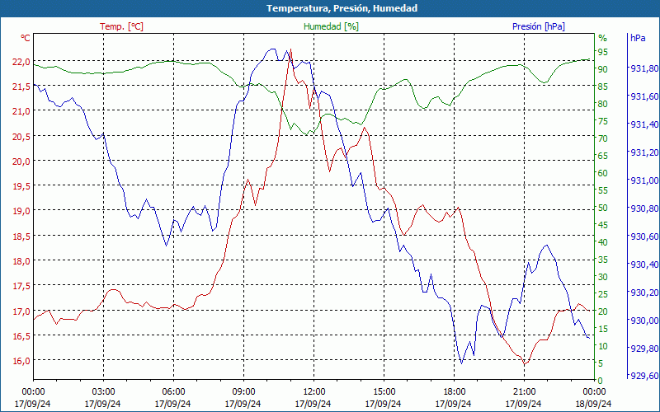Click the '931,60' pressure axis value
This screenshot has width=660, height=412.
tap(643, 96)
